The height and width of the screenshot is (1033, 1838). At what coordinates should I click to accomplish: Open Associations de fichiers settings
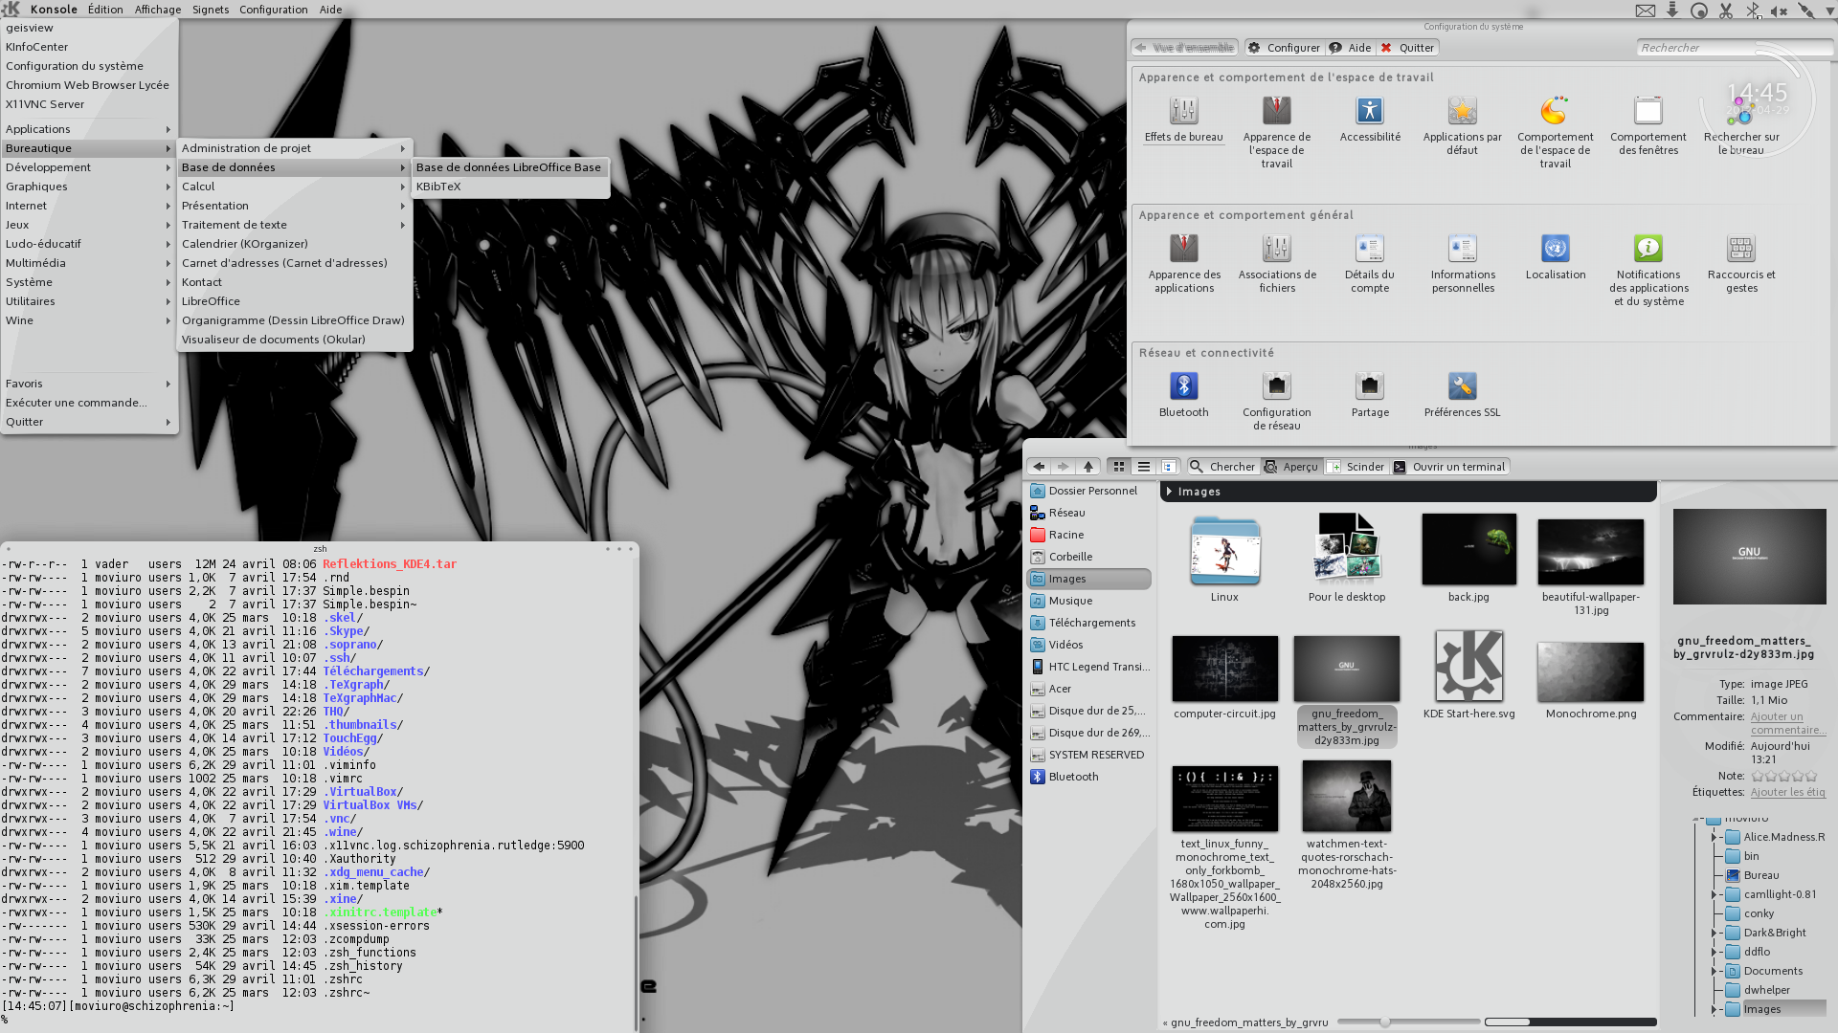[1277, 263]
